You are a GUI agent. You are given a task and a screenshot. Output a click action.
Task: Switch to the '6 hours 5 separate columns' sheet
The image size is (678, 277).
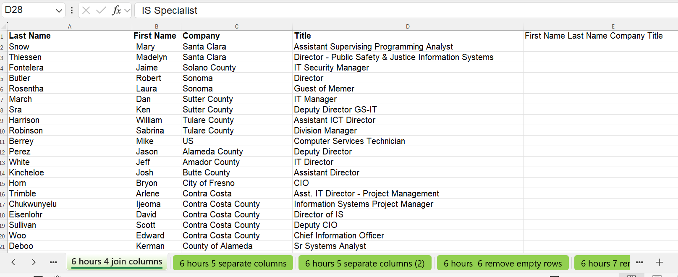[x=233, y=263]
